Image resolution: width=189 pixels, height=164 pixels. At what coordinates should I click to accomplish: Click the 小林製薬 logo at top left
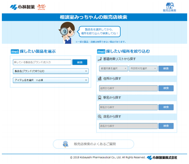(x=22, y=7)
